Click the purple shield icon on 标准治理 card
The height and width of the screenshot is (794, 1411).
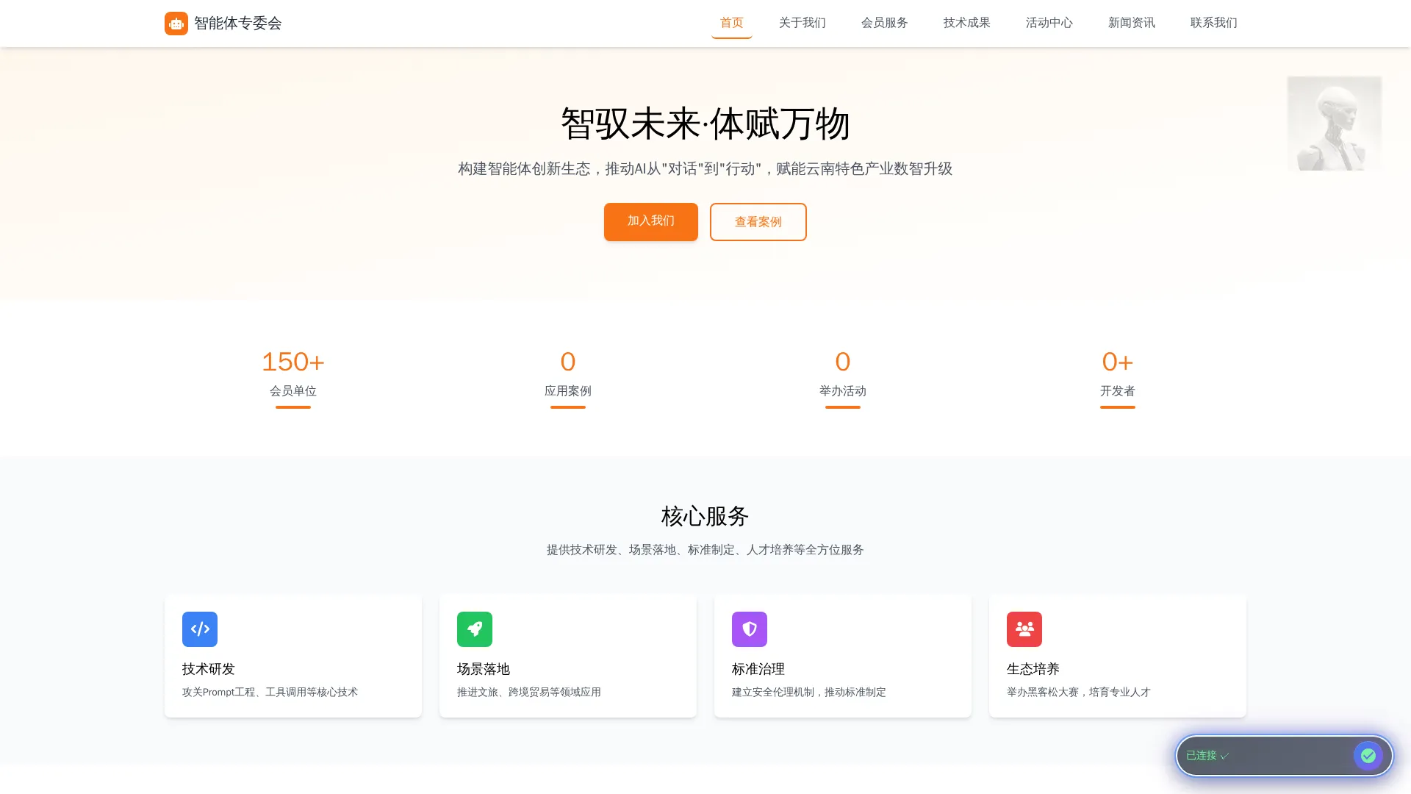pyautogui.click(x=749, y=629)
